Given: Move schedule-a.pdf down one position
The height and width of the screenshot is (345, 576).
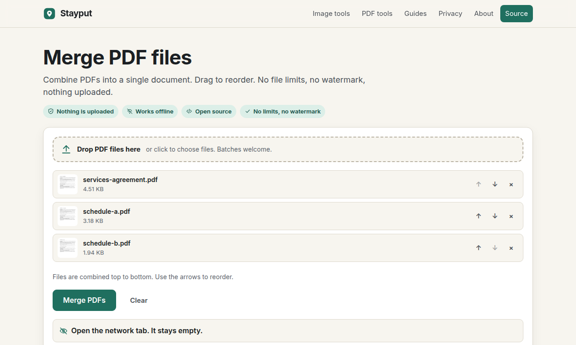Looking at the screenshot, I should [495, 216].
